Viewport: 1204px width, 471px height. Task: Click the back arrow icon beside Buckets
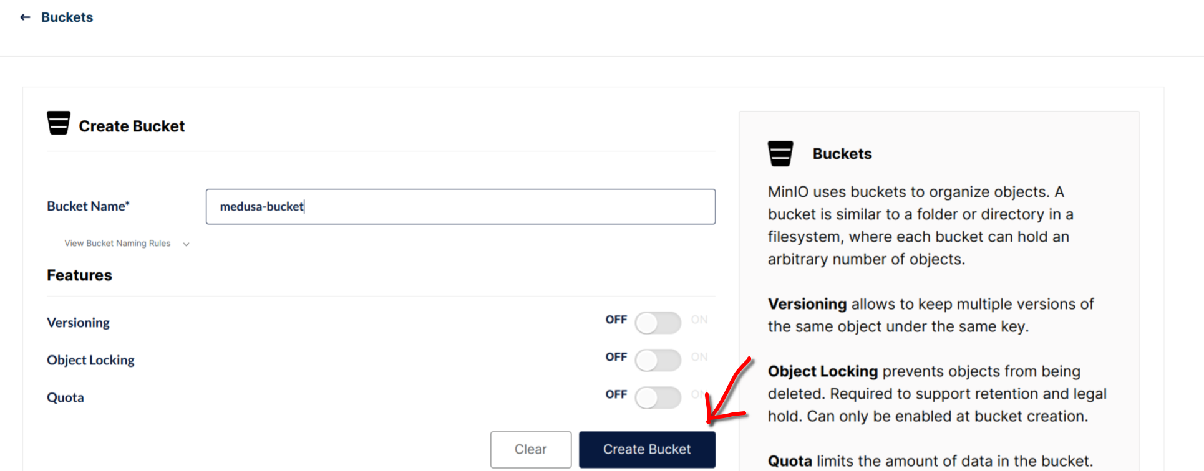[25, 17]
